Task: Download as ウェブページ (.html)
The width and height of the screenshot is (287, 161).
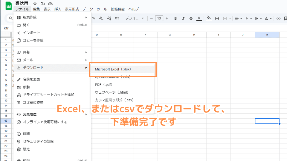Action: click(123, 92)
